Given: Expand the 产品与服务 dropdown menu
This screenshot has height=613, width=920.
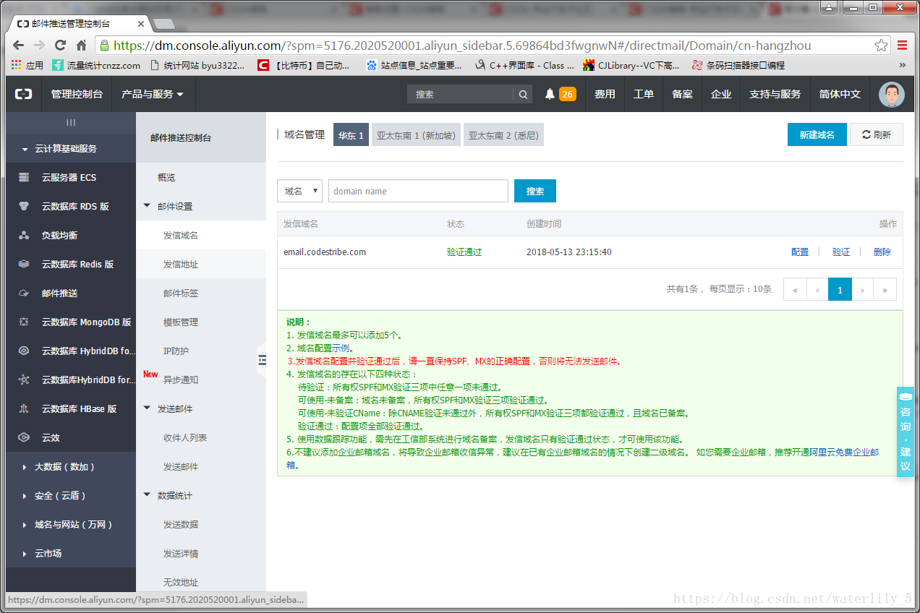Looking at the screenshot, I should click(x=152, y=95).
